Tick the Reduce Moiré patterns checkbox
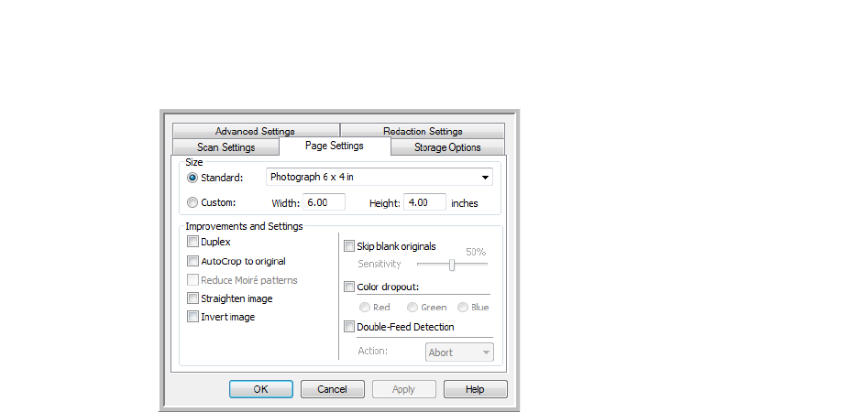 point(192,280)
